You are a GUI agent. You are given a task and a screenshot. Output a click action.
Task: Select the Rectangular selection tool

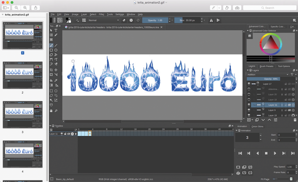51,91
